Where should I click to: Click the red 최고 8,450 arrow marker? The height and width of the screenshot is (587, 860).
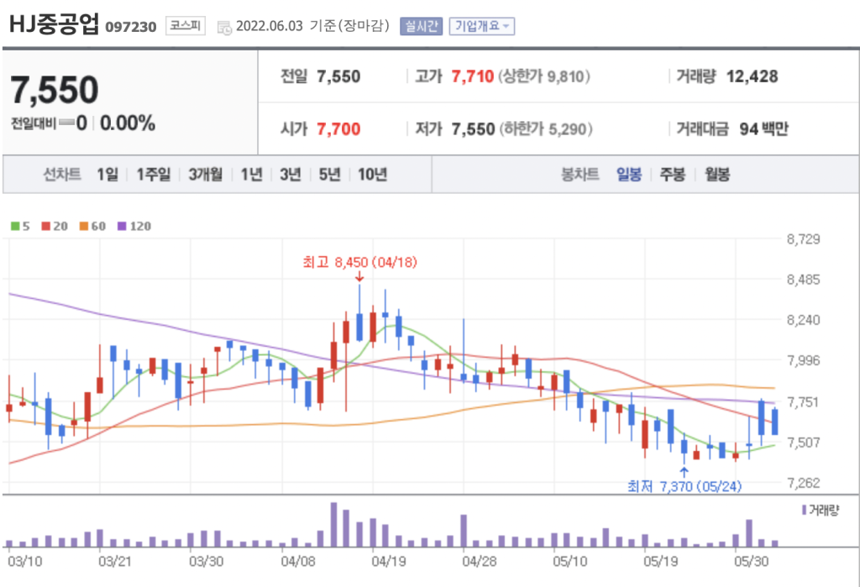359,276
